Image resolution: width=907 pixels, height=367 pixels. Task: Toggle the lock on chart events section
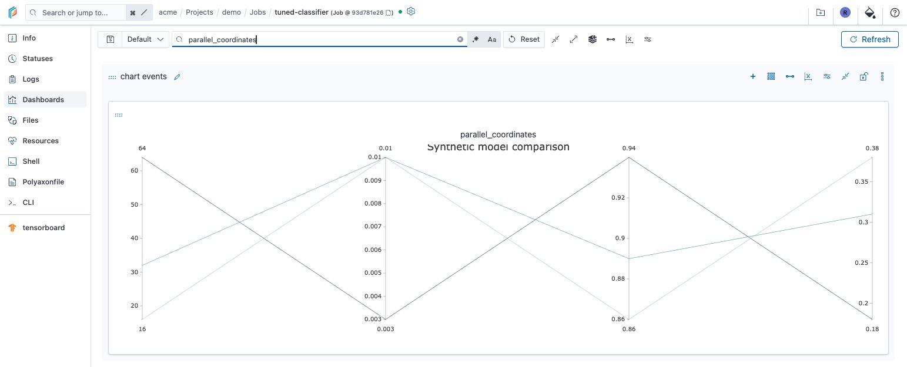pos(864,76)
